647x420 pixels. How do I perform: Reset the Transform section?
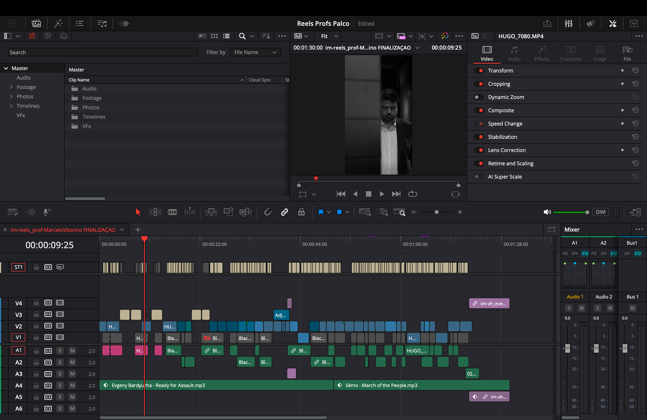pos(635,70)
